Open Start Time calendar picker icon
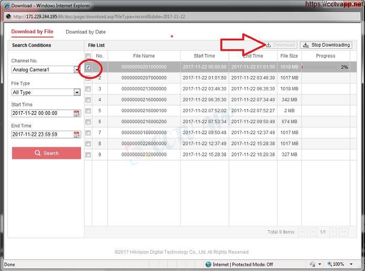365x271 pixels. (77, 113)
